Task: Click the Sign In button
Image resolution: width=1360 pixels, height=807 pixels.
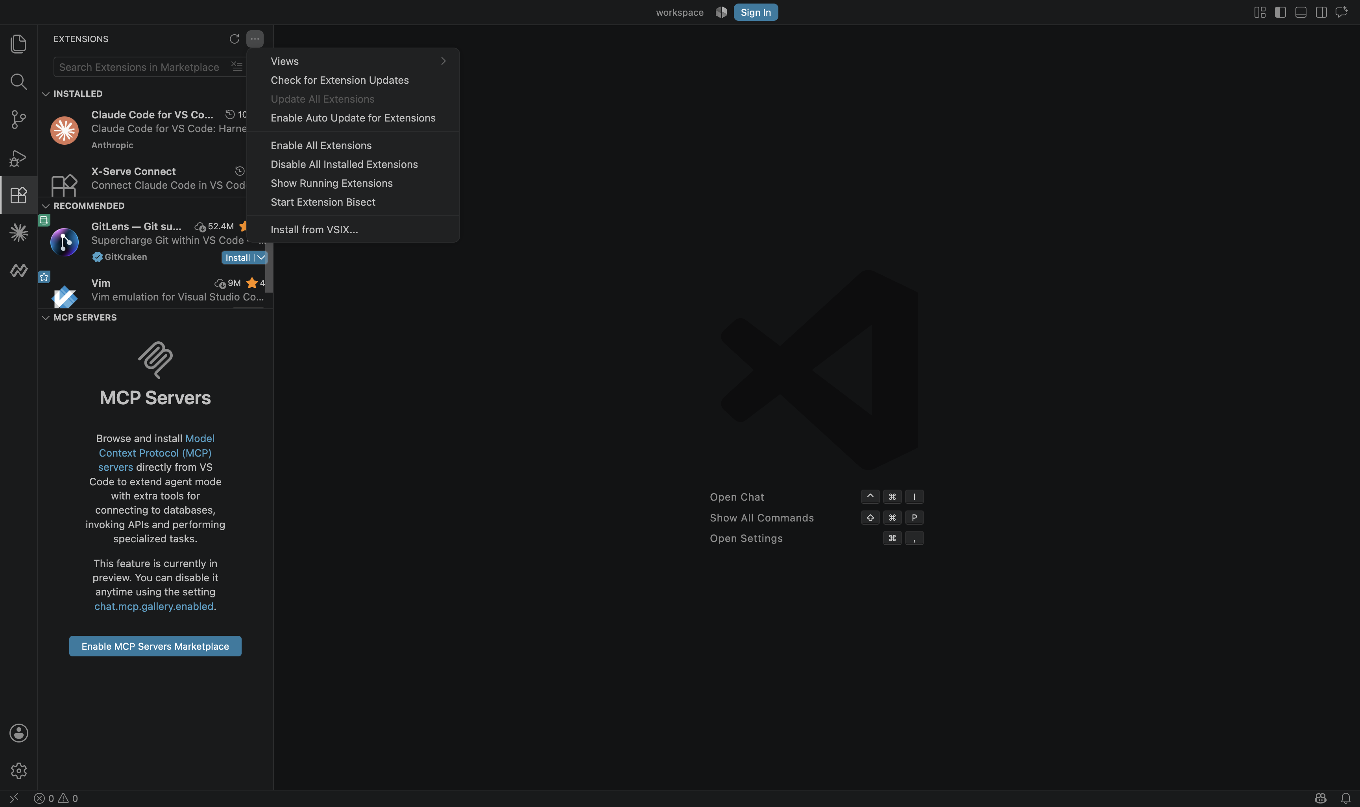Action: point(756,12)
